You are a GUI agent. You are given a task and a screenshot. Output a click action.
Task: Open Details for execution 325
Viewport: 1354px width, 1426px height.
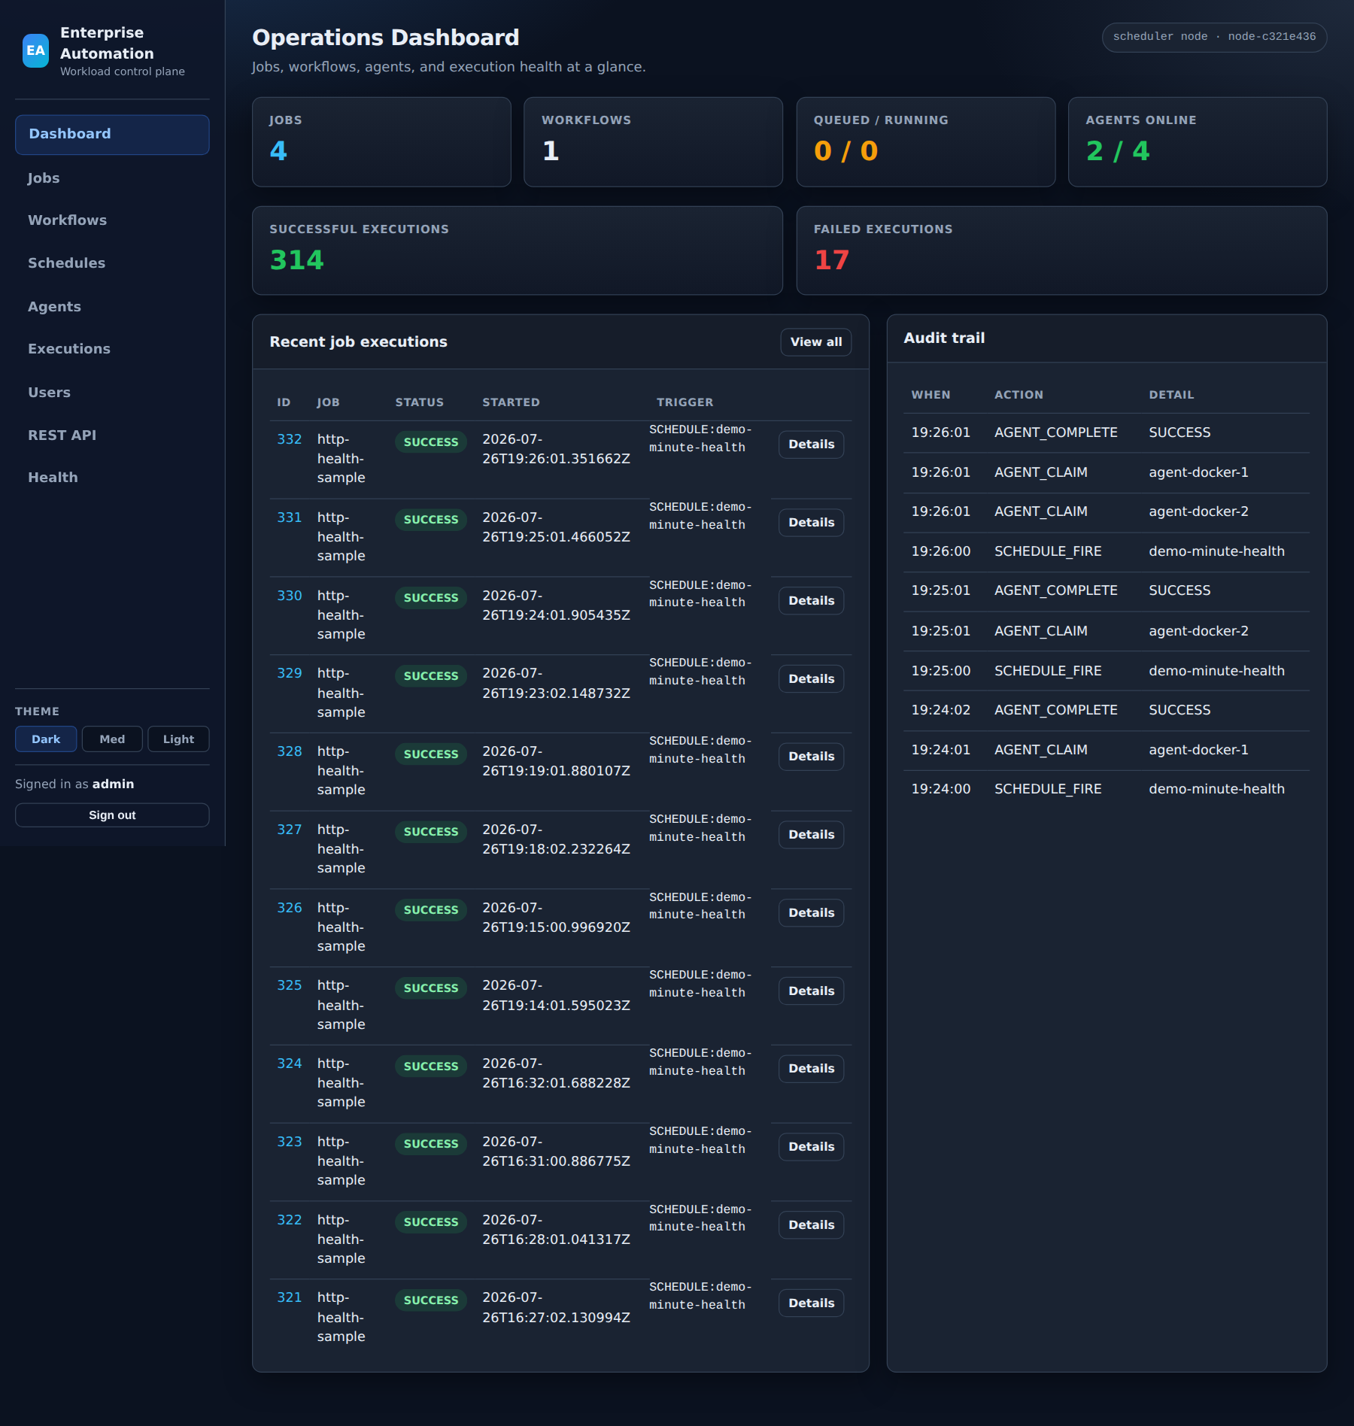click(811, 991)
